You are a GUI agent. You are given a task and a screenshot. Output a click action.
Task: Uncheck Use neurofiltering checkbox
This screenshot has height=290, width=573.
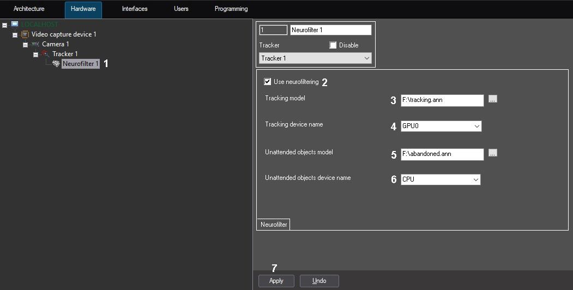pos(268,82)
